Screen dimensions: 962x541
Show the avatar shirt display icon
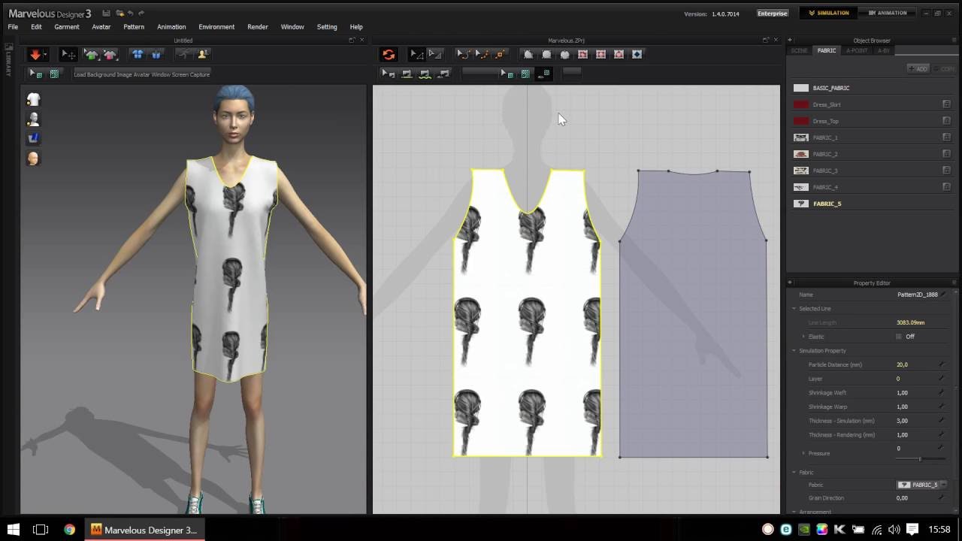point(33,99)
